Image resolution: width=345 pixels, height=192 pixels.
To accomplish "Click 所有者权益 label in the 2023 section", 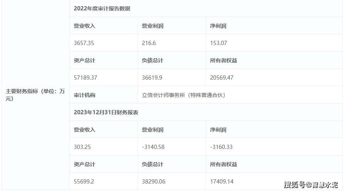I will (x=224, y=164).
